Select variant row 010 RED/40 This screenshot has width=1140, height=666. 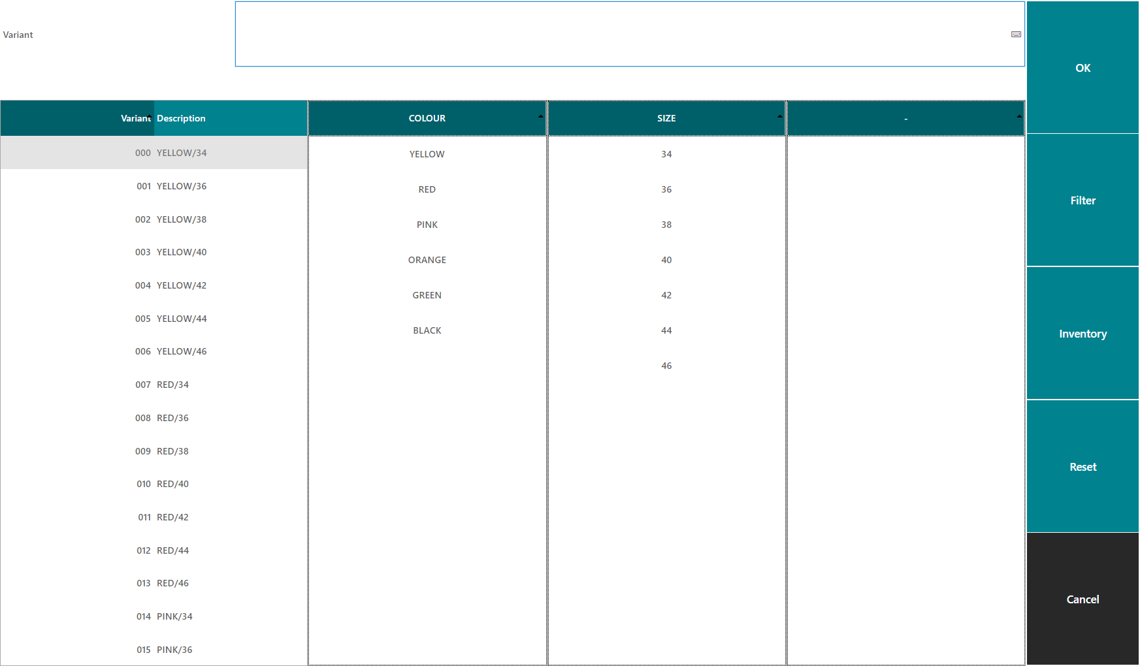pos(154,484)
